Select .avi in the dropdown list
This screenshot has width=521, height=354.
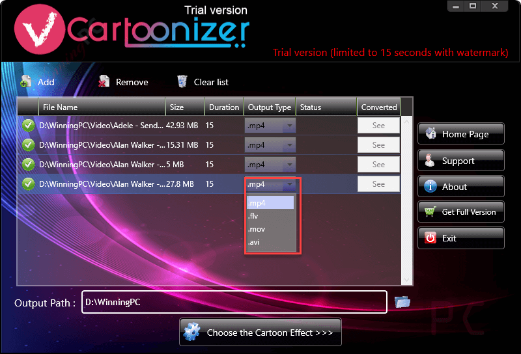pyautogui.click(x=270, y=242)
